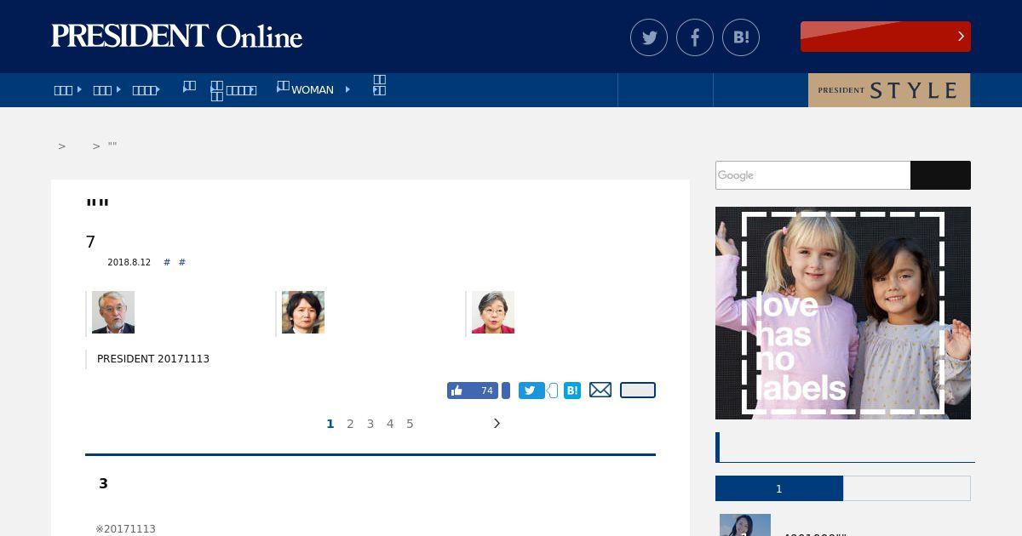This screenshot has width=1022, height=536.
Task: Select the light second ranking tab
Action: 907,488
